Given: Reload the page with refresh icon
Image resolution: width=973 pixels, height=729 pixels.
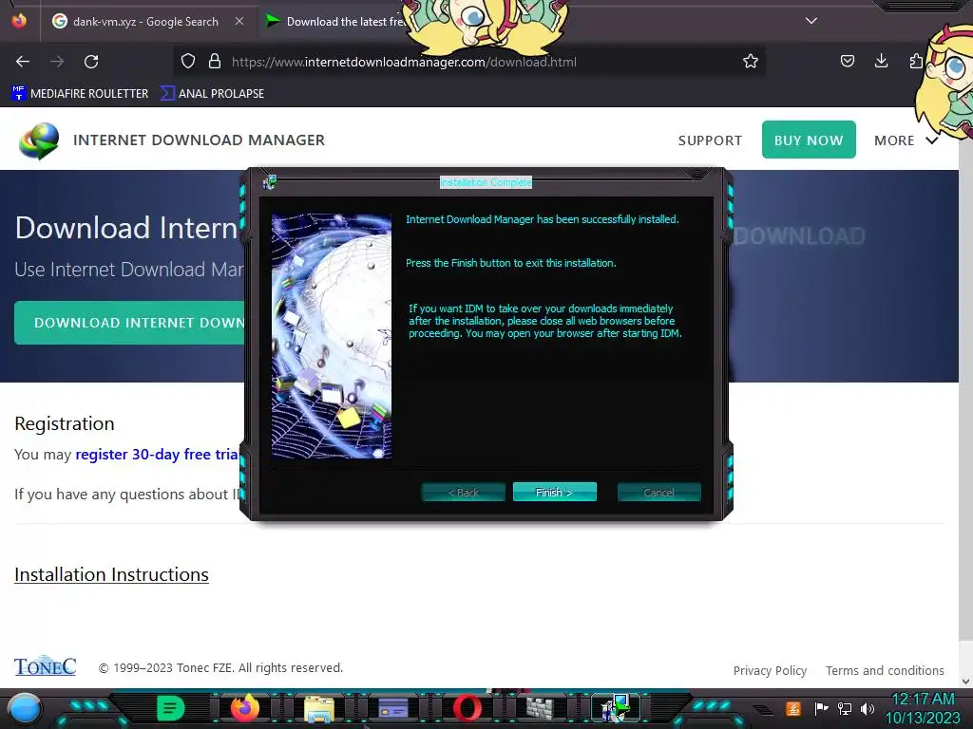Looking at the screenshot, I should tap(91, 62).
